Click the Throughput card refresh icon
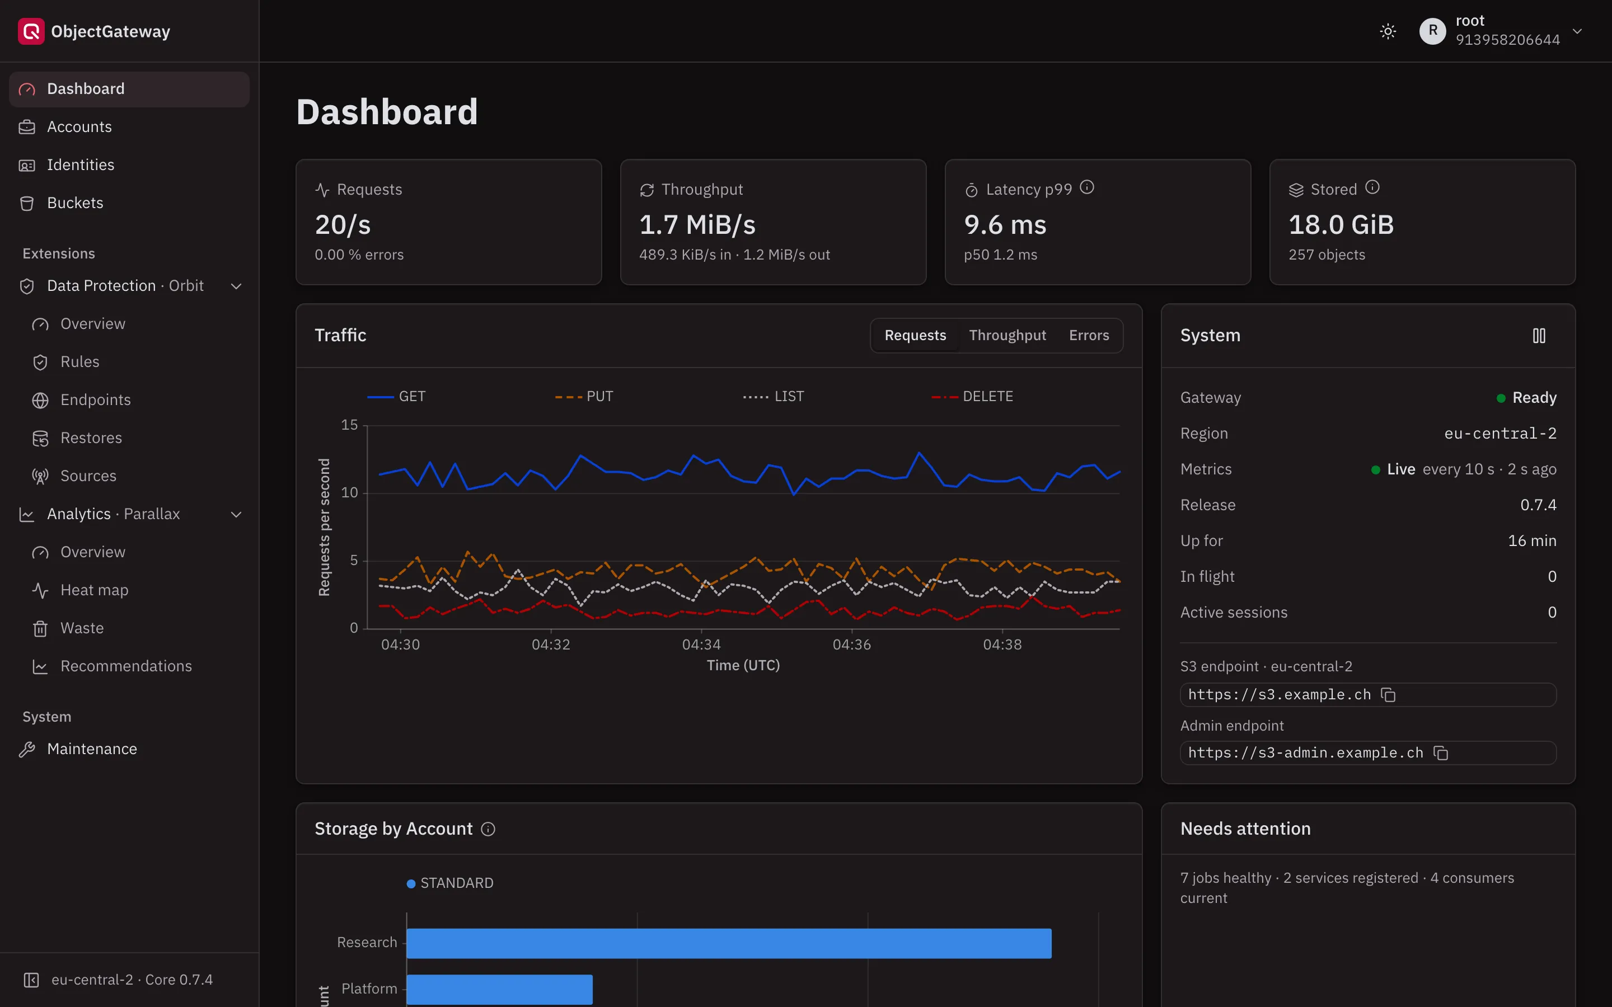The height and width of the screenshot is (1007, 1612). tap(647, 190)
